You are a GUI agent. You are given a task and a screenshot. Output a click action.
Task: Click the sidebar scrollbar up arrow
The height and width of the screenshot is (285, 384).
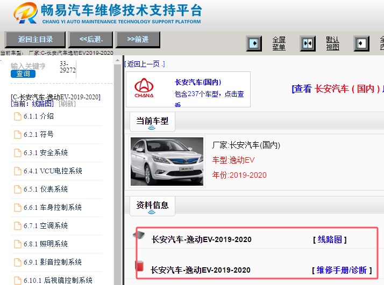point(118,60)
